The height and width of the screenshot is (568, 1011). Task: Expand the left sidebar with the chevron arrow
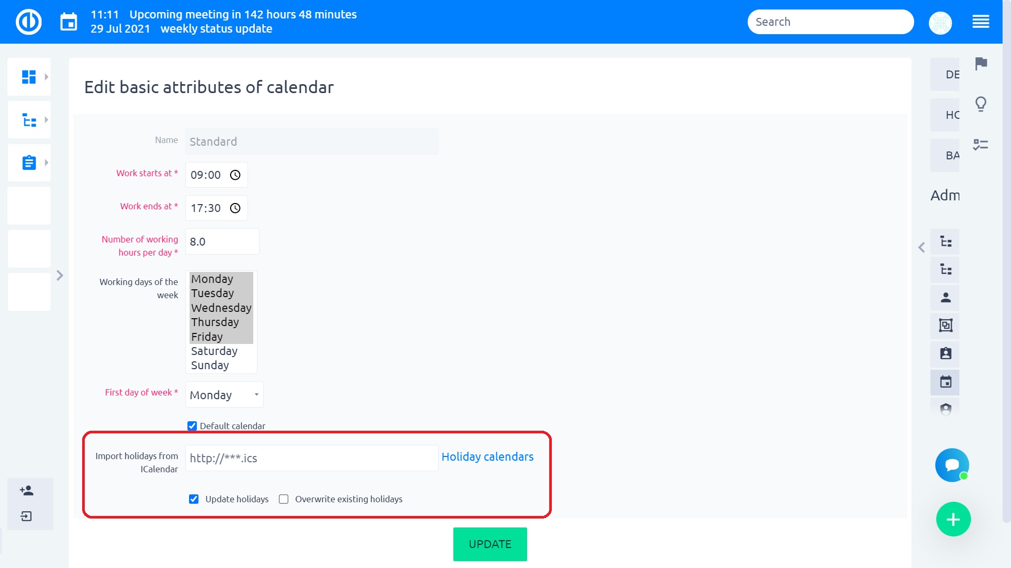(60, 276)
